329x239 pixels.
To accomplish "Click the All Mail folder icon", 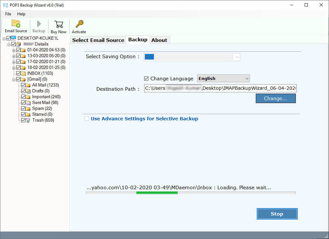I will coord(28,85).
